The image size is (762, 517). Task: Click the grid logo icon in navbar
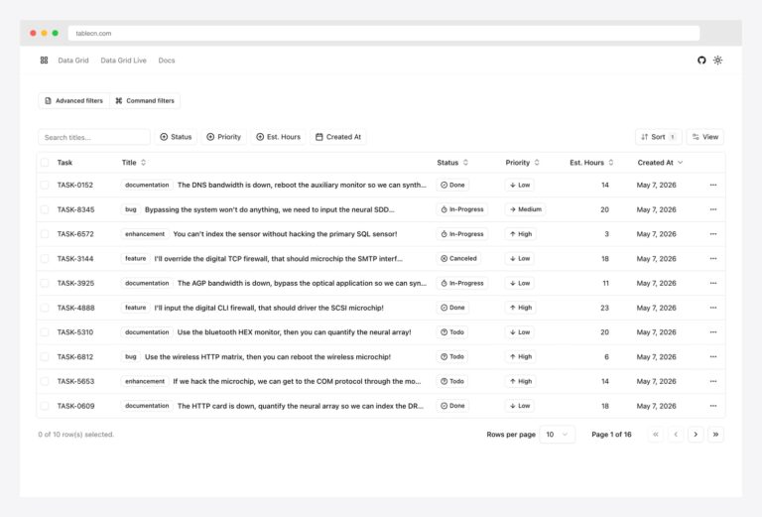(44, 61)
